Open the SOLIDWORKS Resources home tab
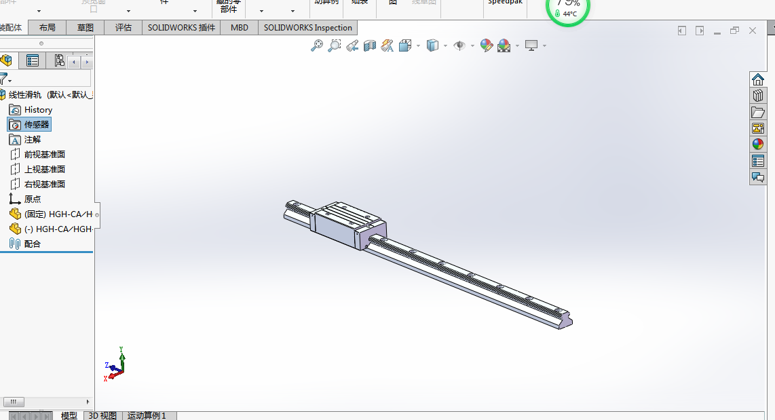775x420 pixels. click(x=758, y=79)
